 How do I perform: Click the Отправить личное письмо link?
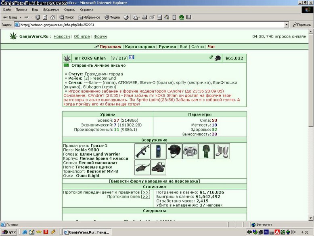click(x=98, y=65)
